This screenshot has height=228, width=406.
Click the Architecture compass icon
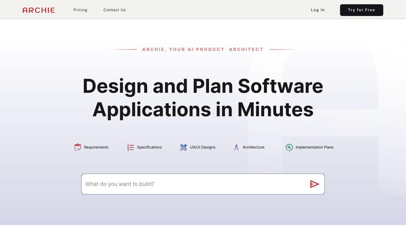[236, 147]
